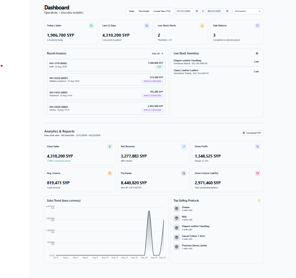The width and height of the screenshot is (296, 278).
Task: Click the Aug 22 label on the chart axis
Action: pyautogui.click(x=162, y=257)
